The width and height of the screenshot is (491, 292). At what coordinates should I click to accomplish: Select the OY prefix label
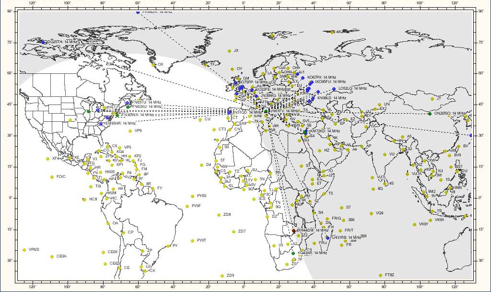pos(239,69)
